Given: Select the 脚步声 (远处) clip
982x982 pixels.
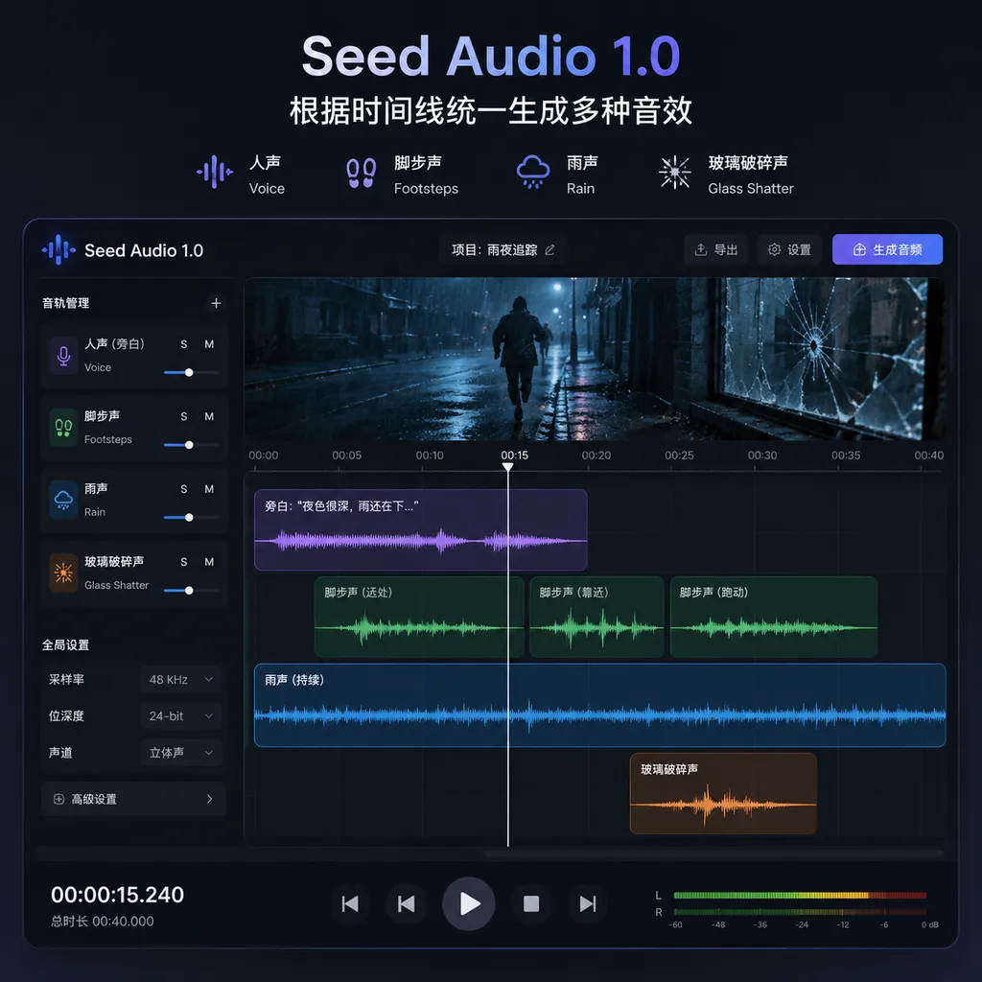Looking at the screenshot, I should pos(419,617).
